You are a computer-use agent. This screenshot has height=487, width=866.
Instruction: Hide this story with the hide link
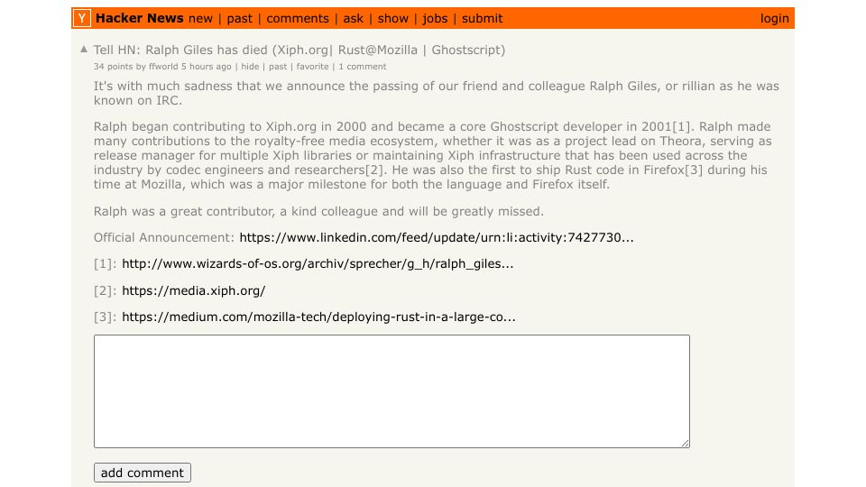250,66
